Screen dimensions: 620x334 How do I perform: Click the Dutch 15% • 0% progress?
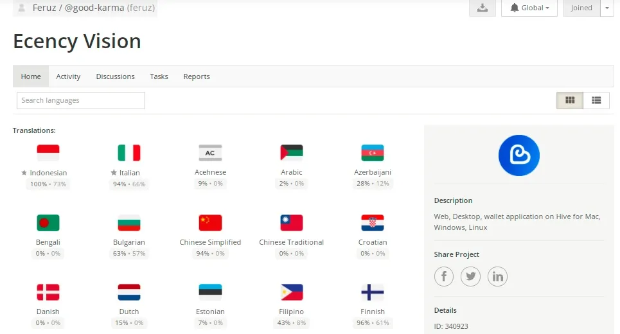(x=129, y=323)
